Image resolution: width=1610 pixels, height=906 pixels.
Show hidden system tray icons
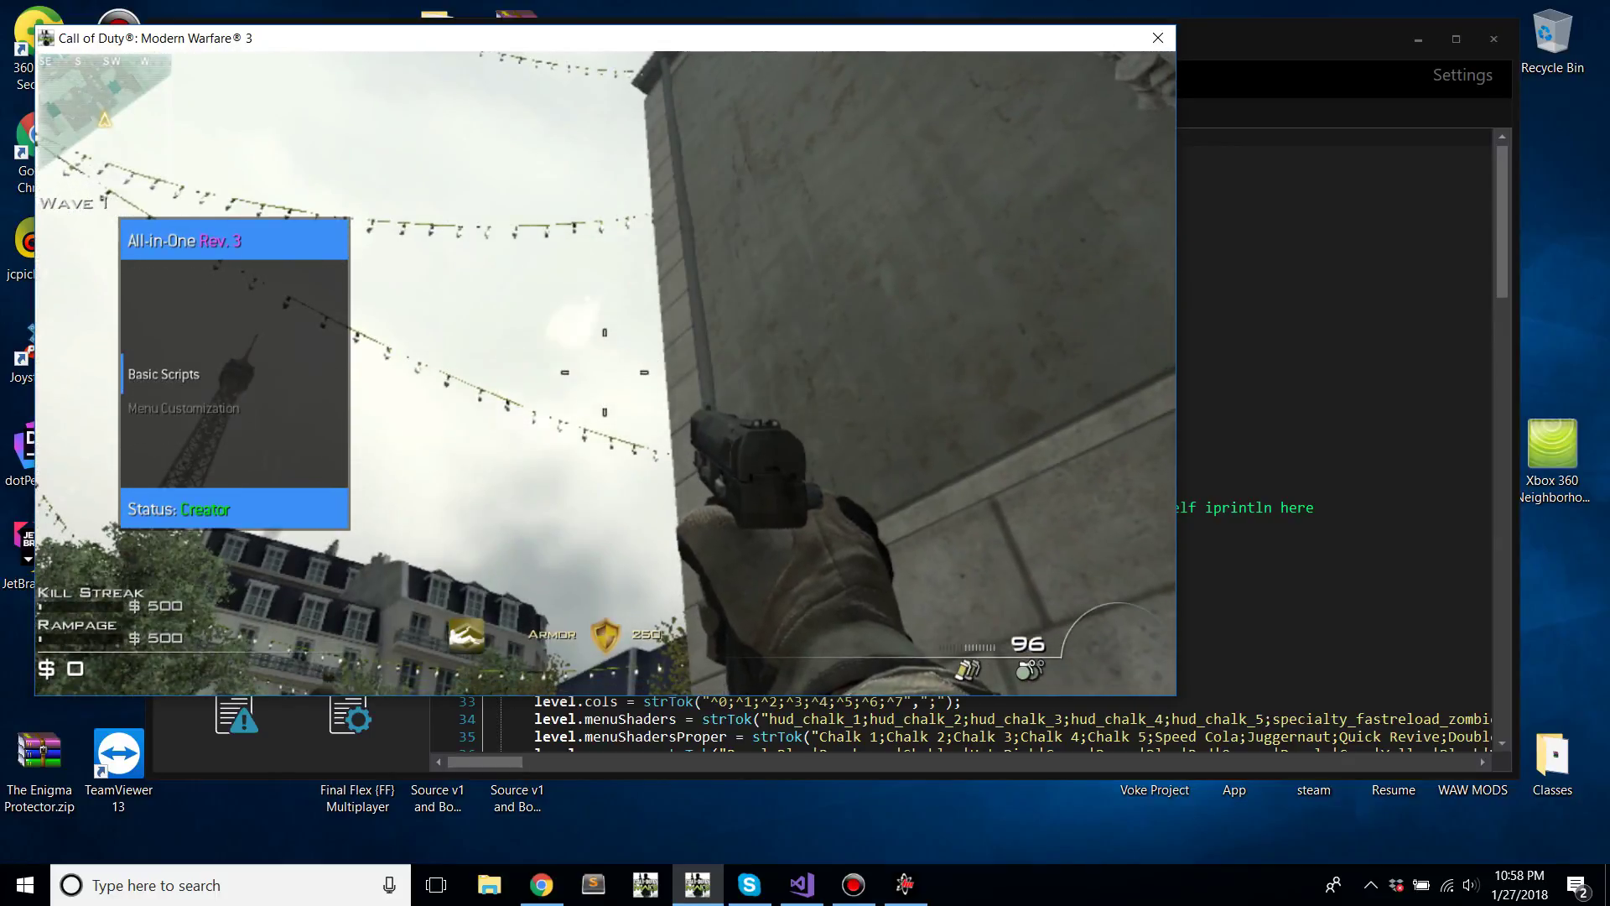1370,885
